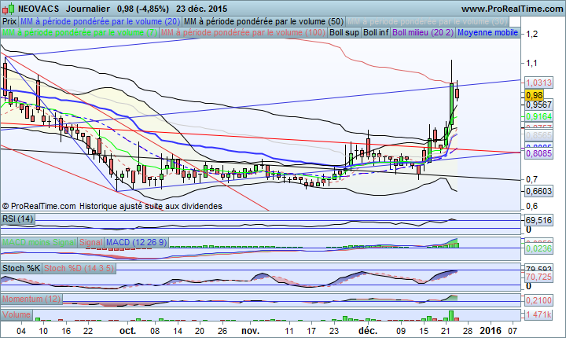Click the Stoch %K label

tap(21, 268)
